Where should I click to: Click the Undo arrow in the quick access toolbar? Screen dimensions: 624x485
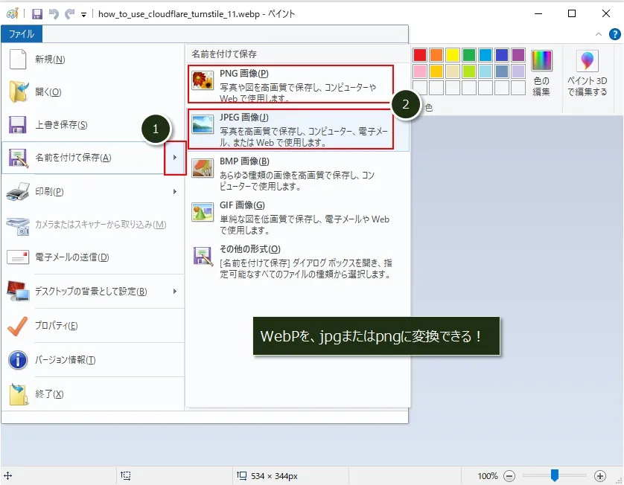(54, 14)
